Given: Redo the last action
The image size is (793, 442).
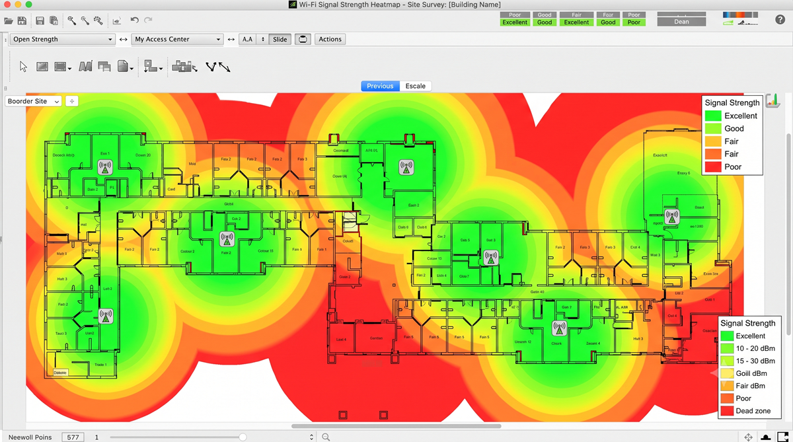Looking at the screenshot, I should [x=148, y=21].
